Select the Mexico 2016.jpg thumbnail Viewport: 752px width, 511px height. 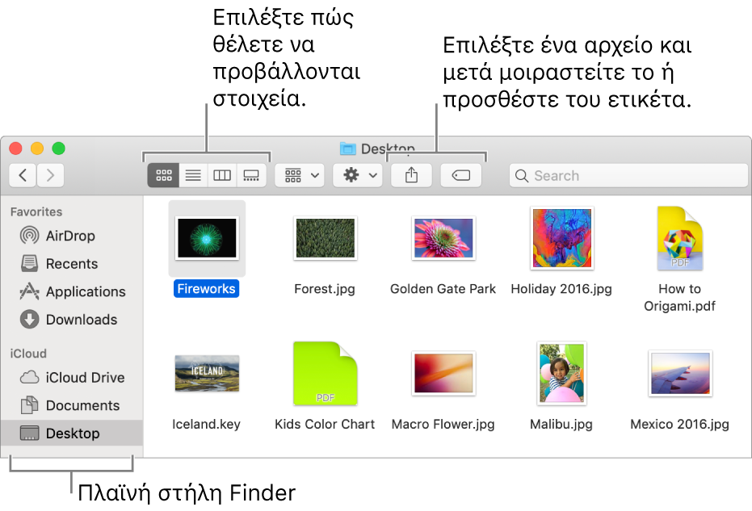coord(679,373)
